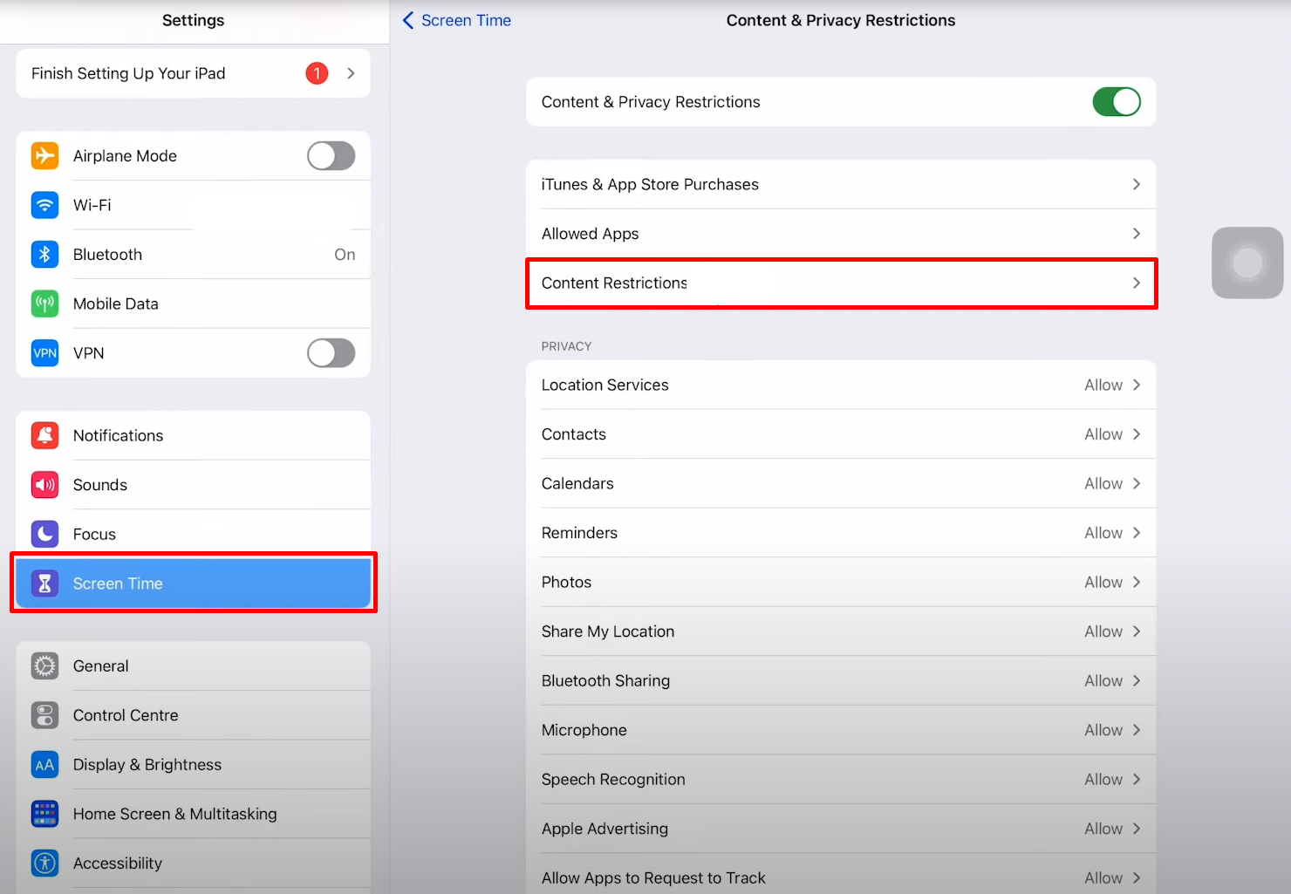Tap the Airplane Mode icon
Image resolution: width=1291 pixels, height=894 pixels.
[44, 156]
